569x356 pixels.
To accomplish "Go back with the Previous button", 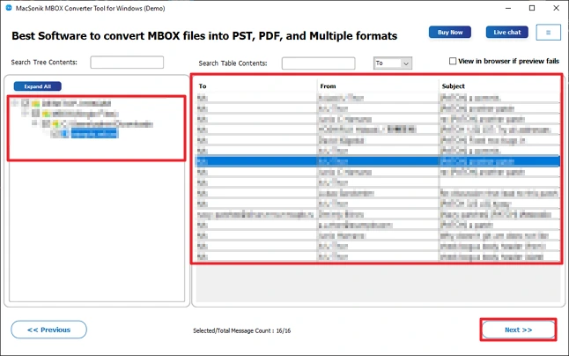I will tap(49, 330).
